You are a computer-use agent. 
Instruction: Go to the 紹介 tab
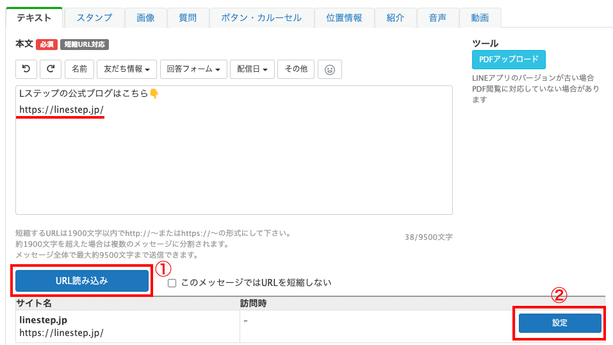395,17
